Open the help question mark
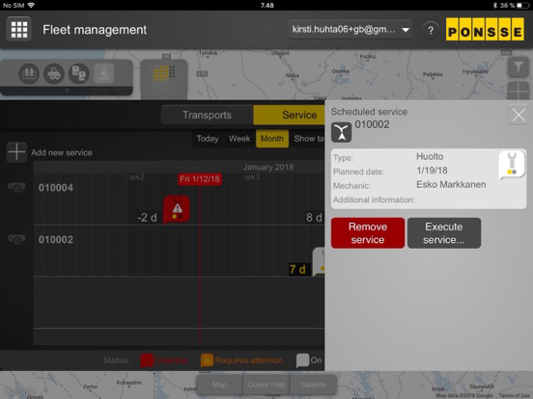The image size is (533, 399). click(x=431, y=30)
